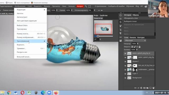169x95 pixels.
Task: Open the Нажим 100% dropdown arrow
Action: (72, 10)
